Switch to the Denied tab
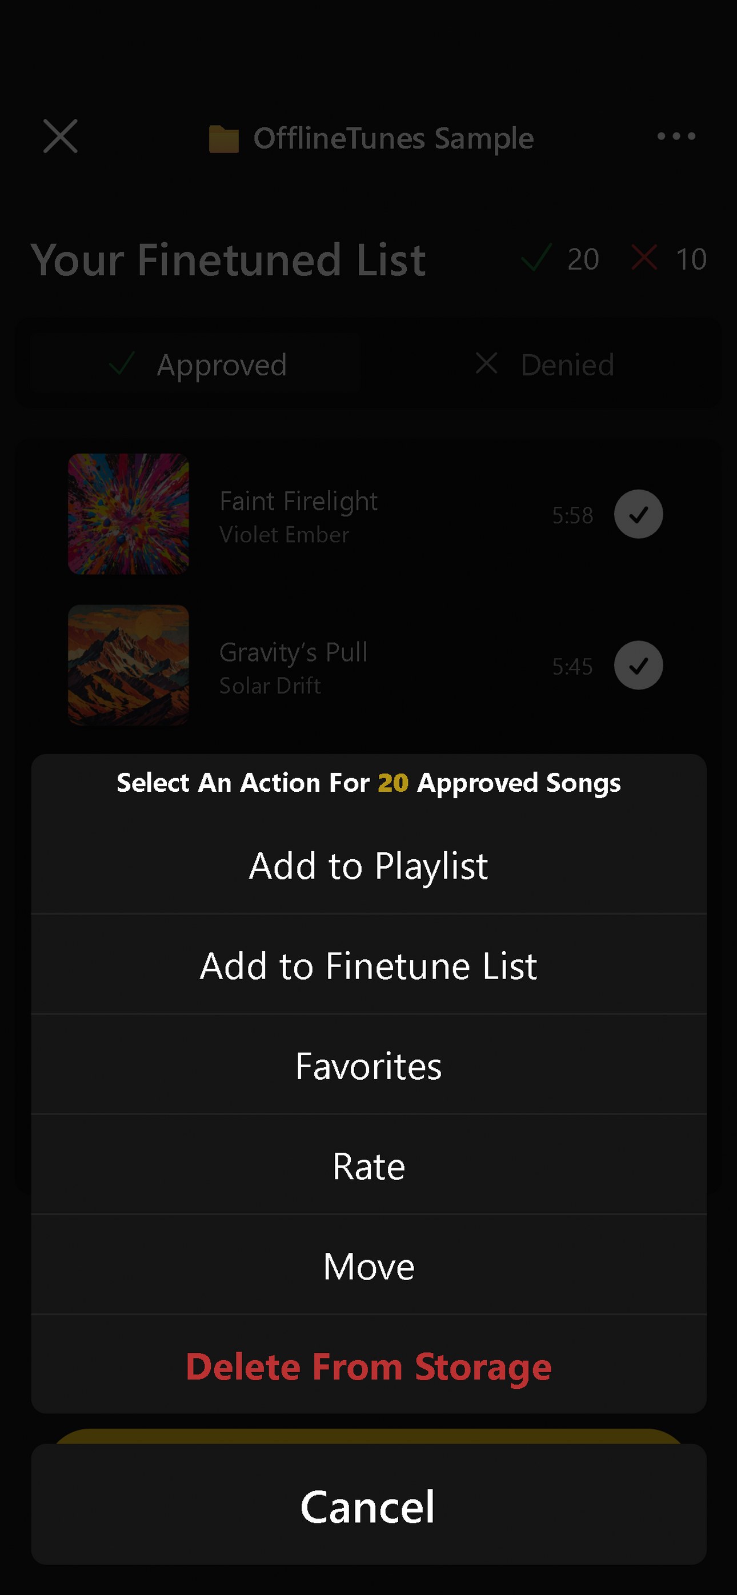The width and height of the screenshot is (737, 1595). pos(545,364)
